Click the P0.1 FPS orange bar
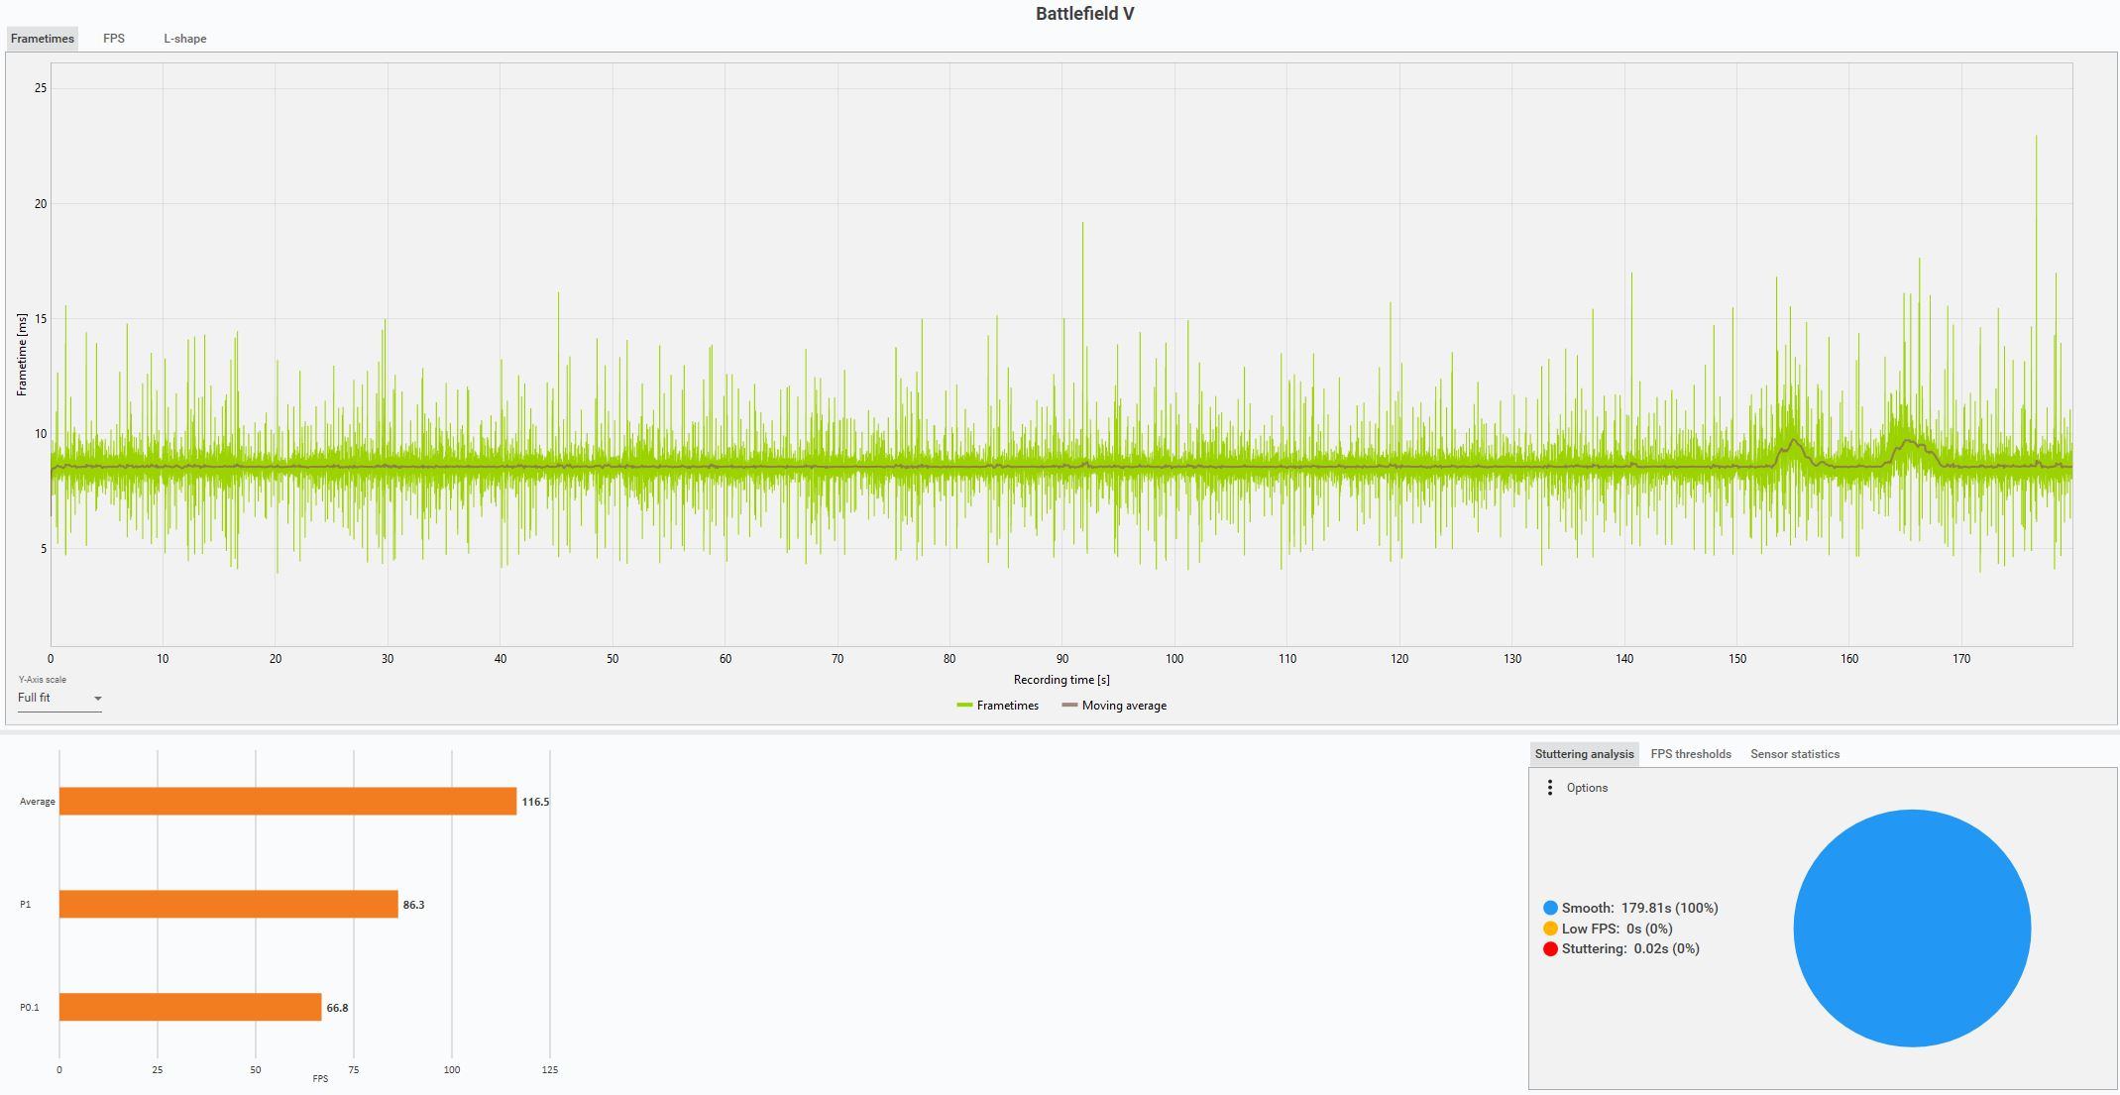This screenshot has width=2120, height=1095. coord(190,1008)
